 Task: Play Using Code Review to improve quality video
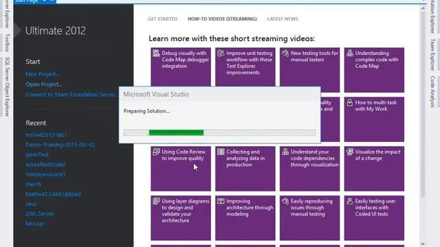[x=181, y=169]
